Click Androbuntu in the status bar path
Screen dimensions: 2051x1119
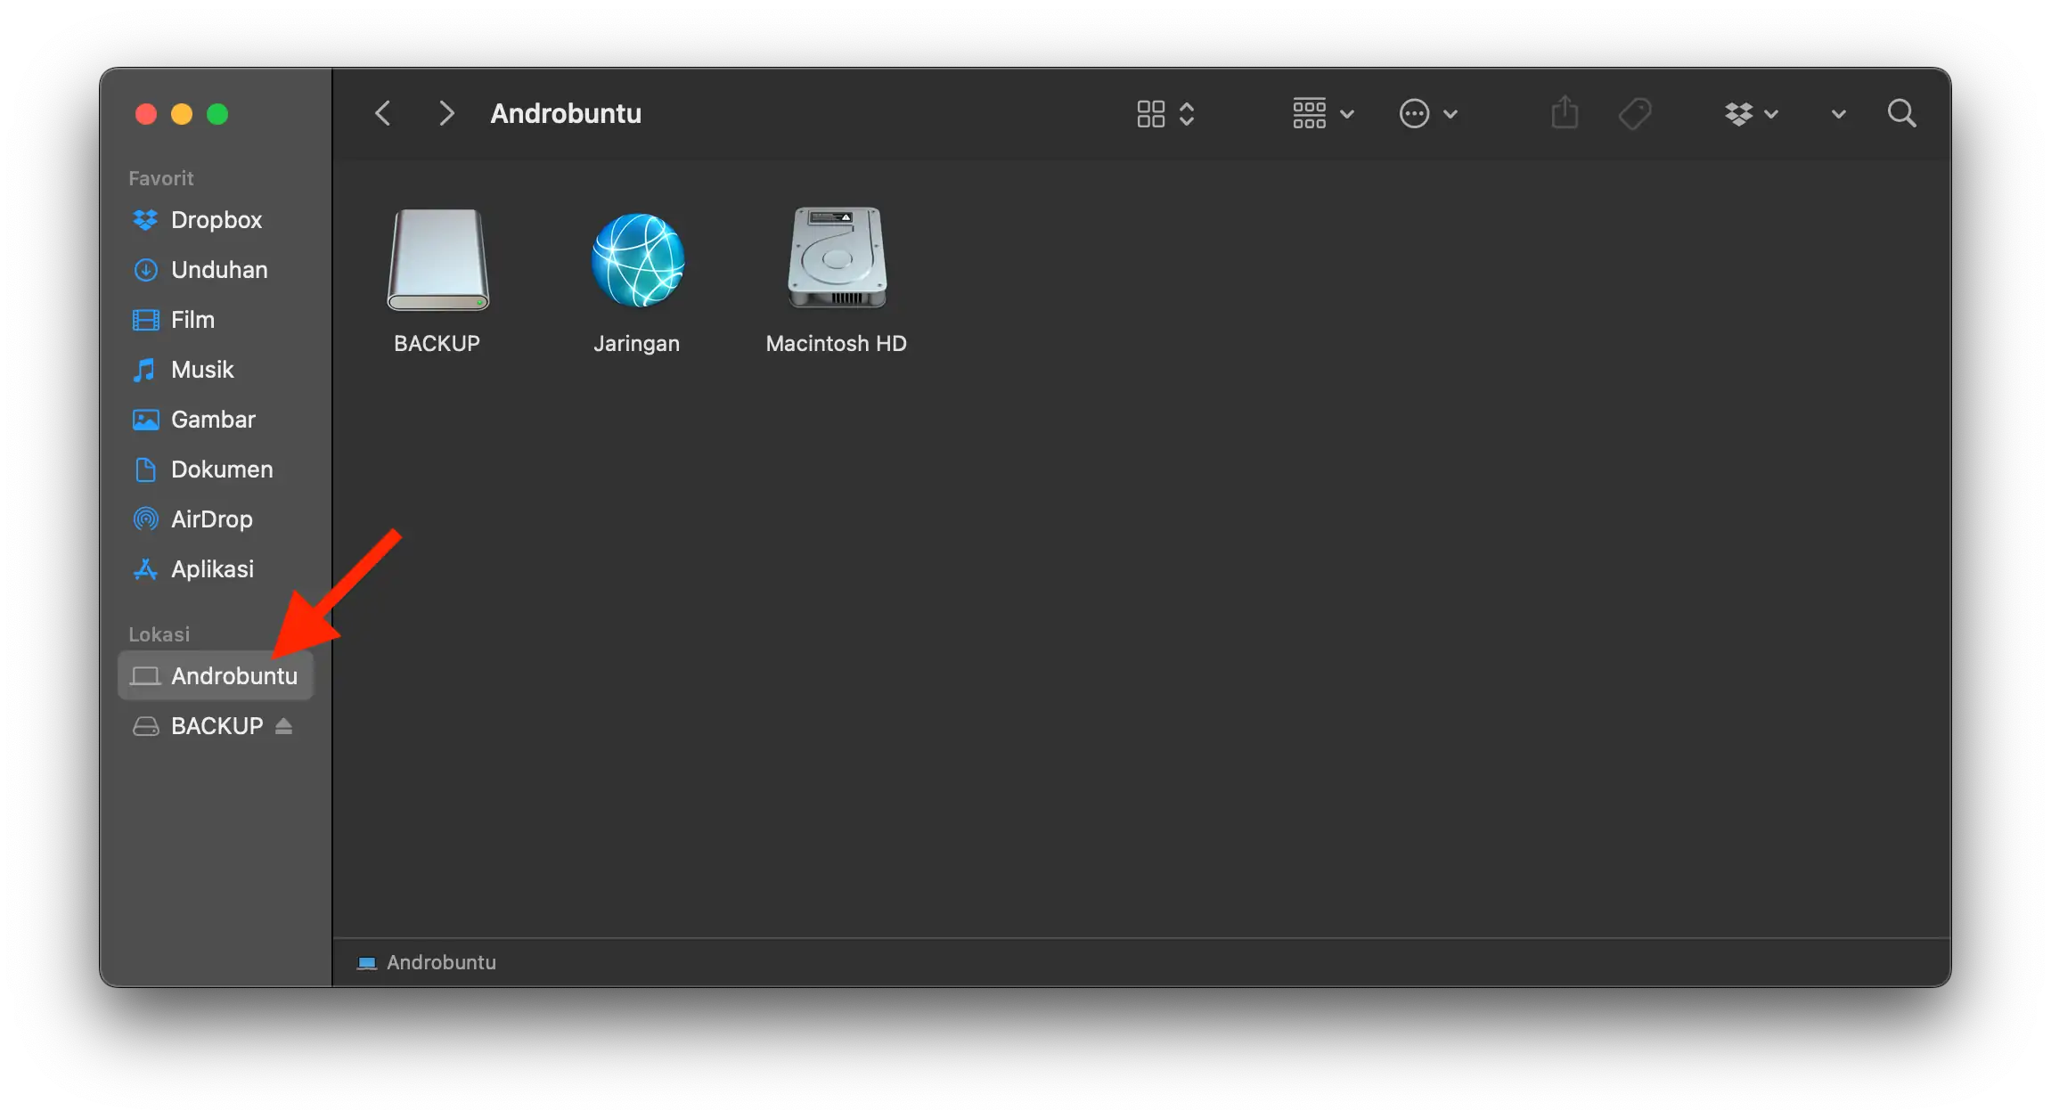[441, 962]
